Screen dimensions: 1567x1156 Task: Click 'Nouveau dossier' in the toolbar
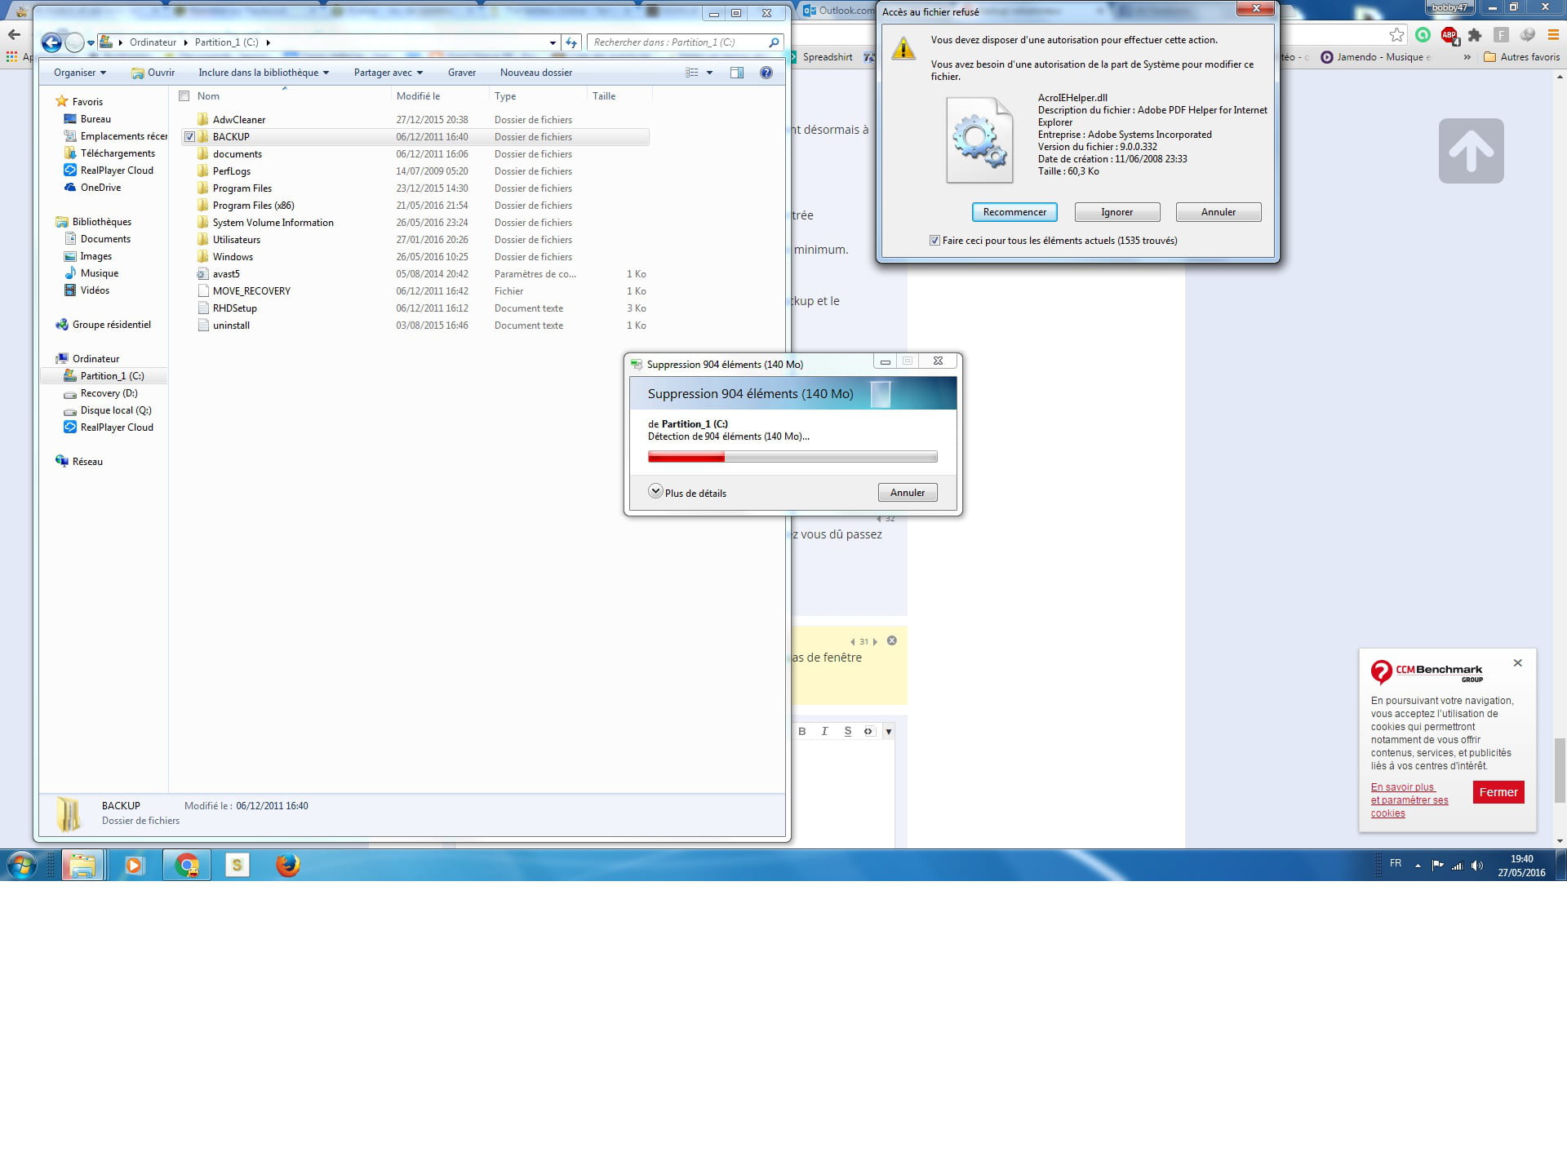535,73
